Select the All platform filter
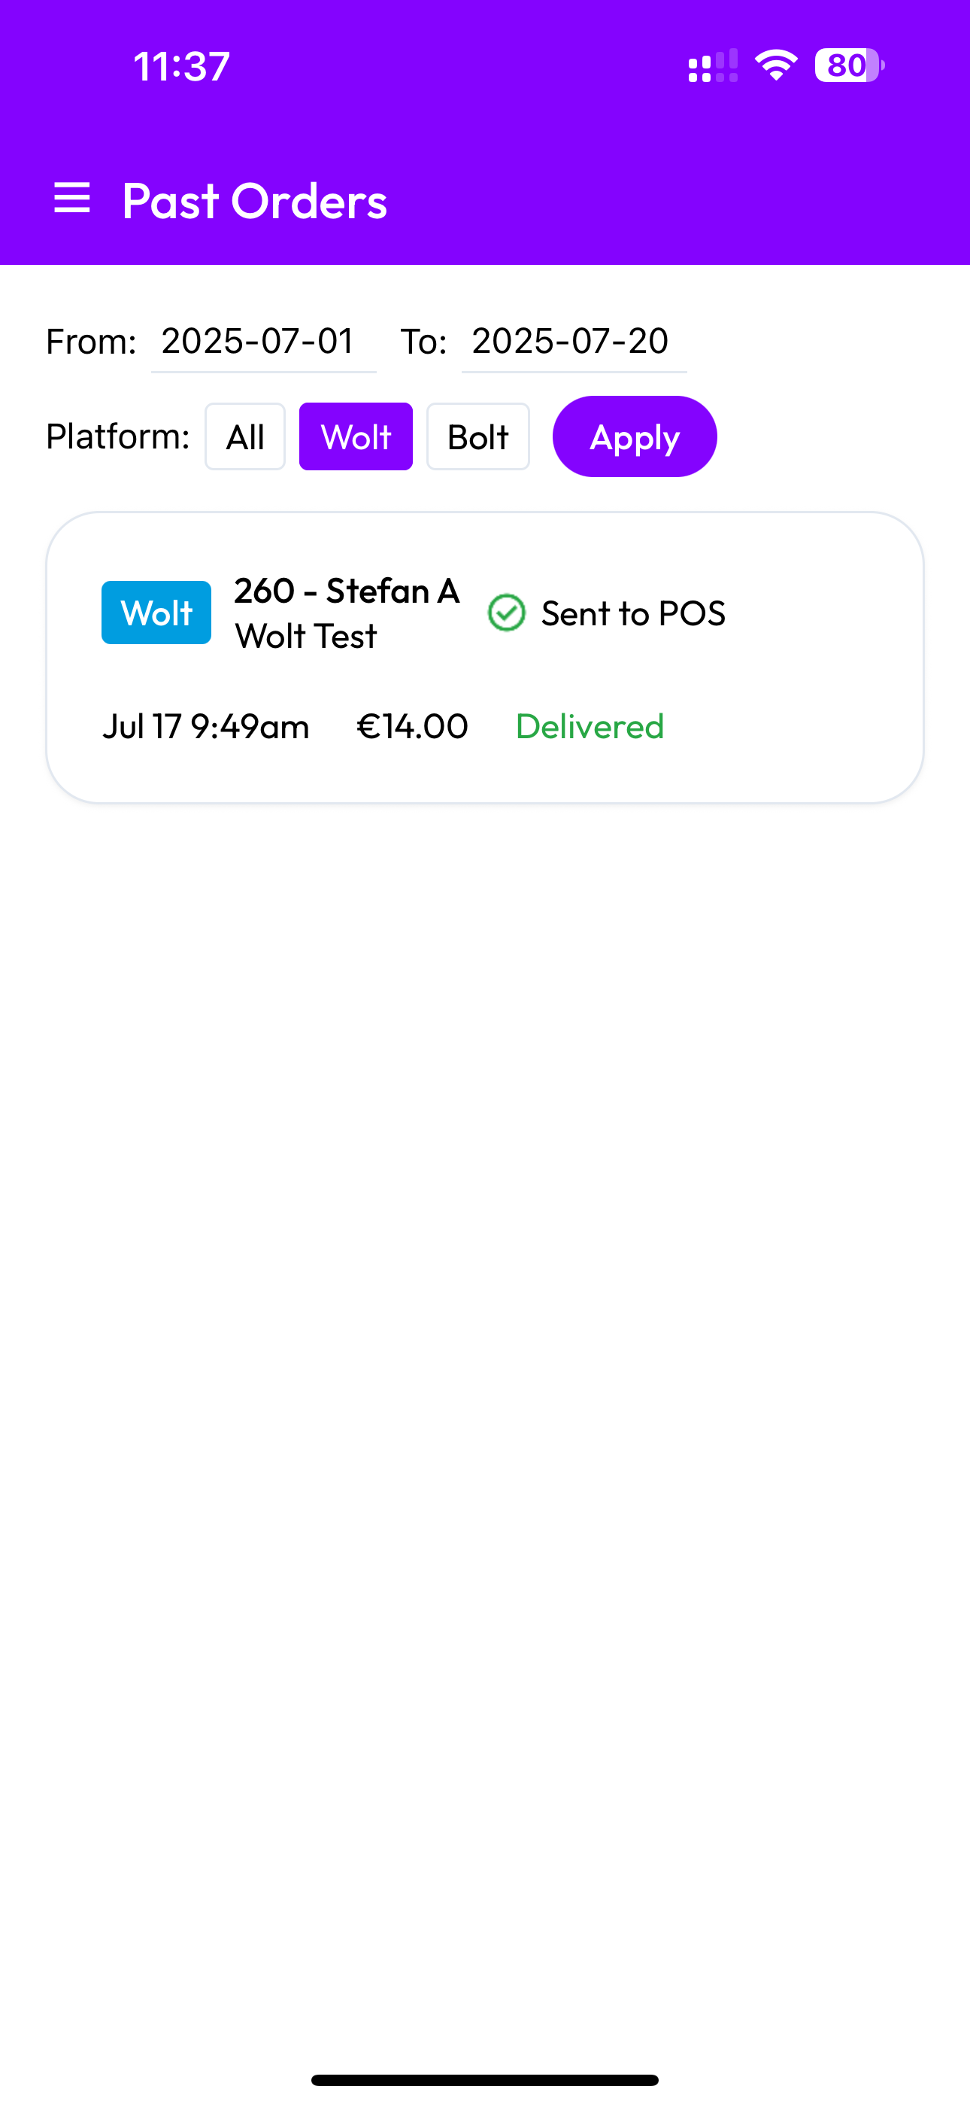Screen dimensions: 970x2104 click(245, 437)
